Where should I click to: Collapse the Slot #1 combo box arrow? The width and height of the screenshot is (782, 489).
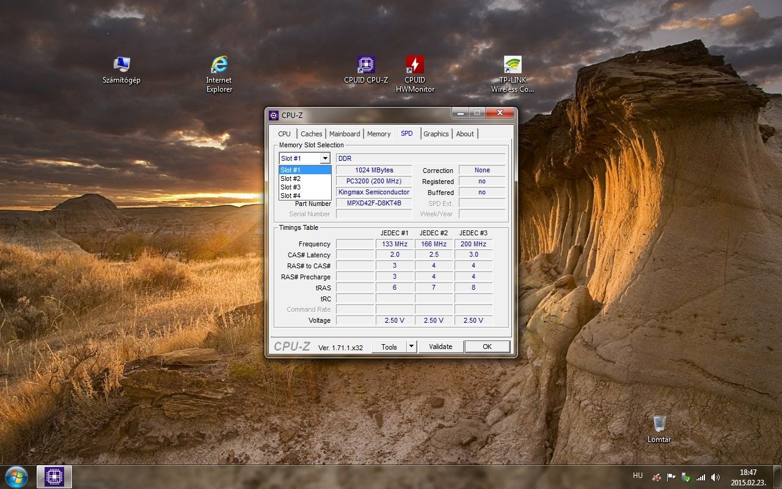click(x=325, y=159)
